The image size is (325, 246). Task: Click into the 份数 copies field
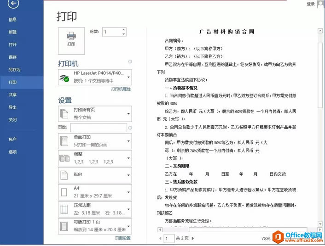pos(112,32)
